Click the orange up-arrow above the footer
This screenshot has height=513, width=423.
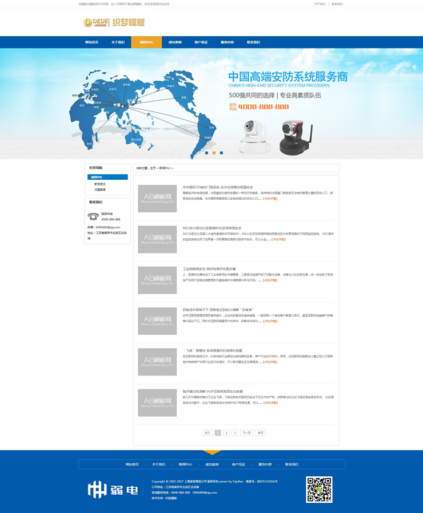212,452
